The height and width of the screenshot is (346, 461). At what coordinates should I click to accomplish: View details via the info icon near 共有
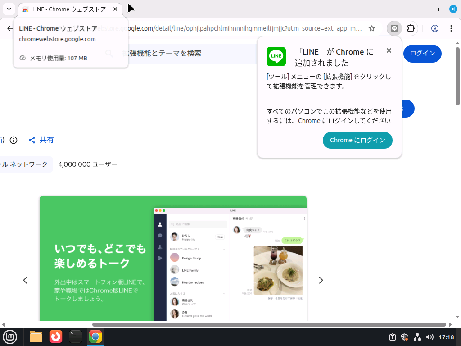14,140
